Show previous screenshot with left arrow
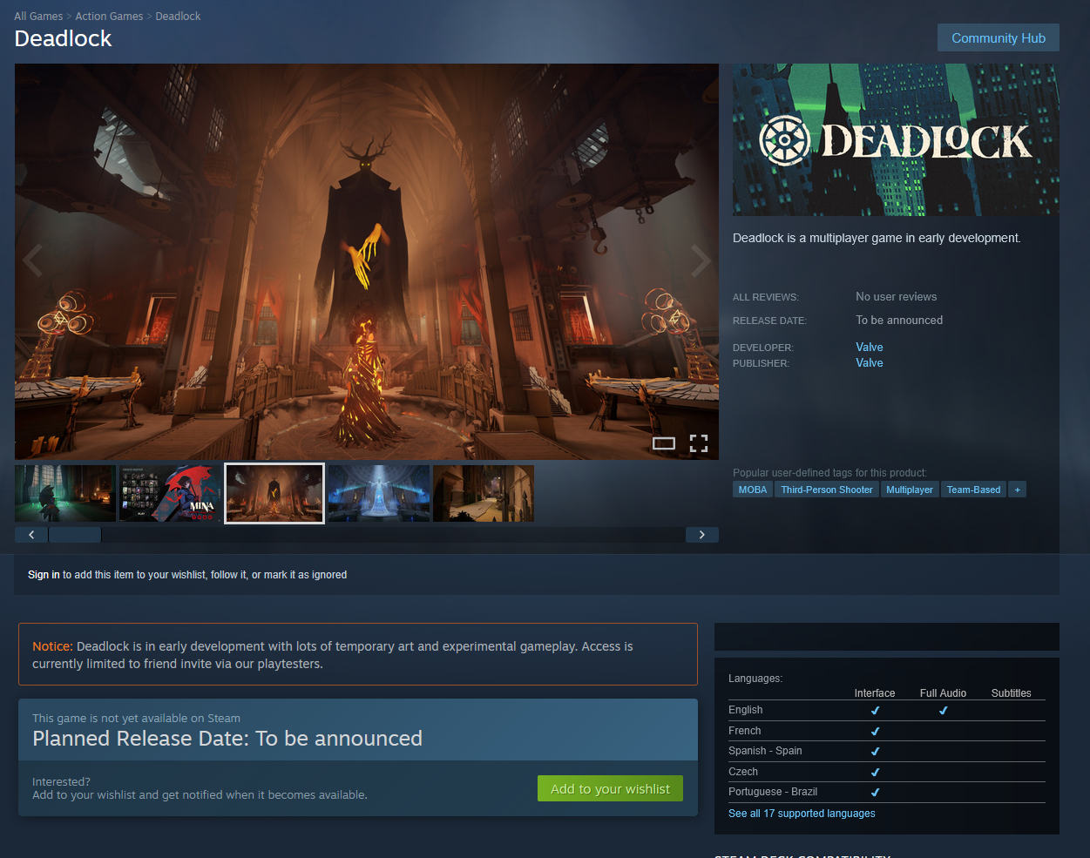The image size is (1090, 858). [x=33, y=260]
